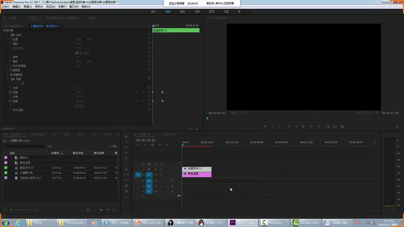This screenshot has height=227, width=404.
Task: Collapse the 裁剪 crop effect group
Action: [x=7, y=79]
